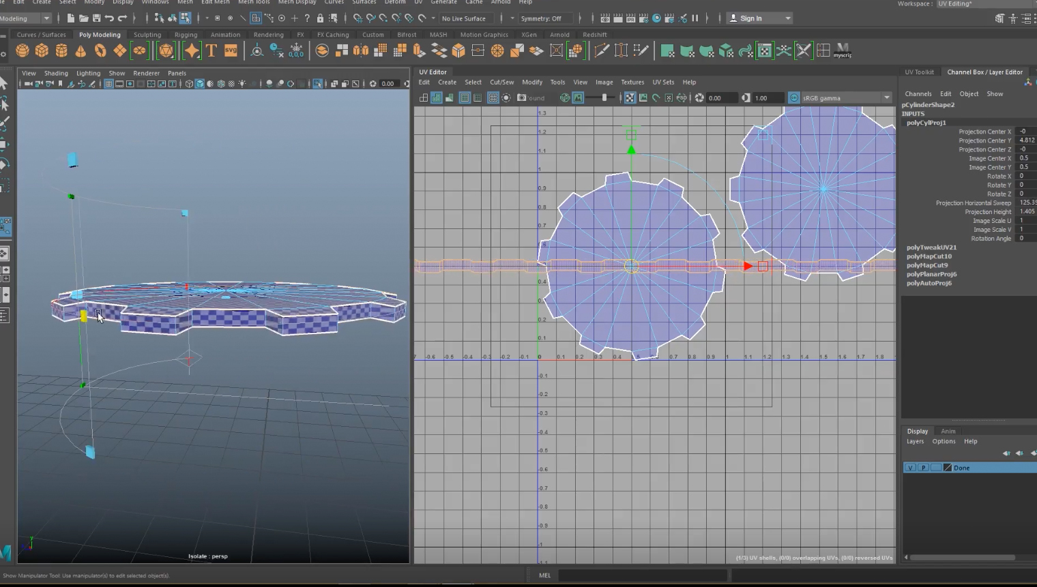Open the sRGB gamma color space dropdown
The height and width of the screenshot is (587, 1037).
click(x=846, y=98)
